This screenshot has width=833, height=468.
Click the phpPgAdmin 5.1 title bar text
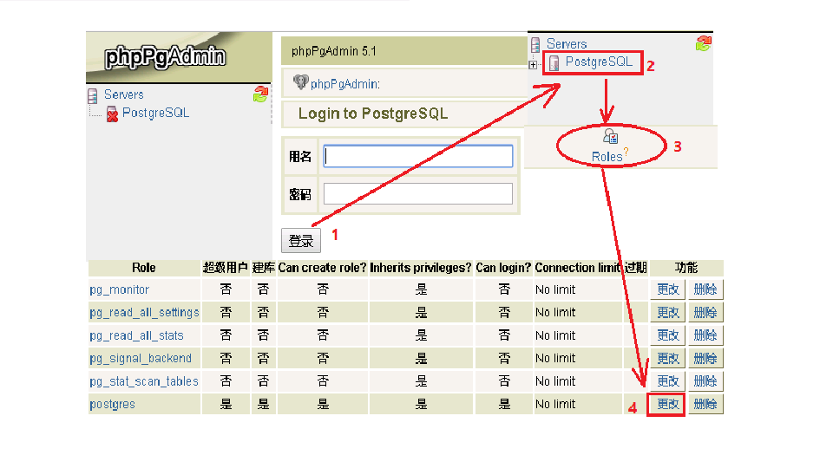pyautogui.click(x=333, y=51)
